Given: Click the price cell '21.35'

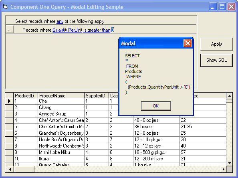Looking at the screenshot, I should (x=203, y=127).
